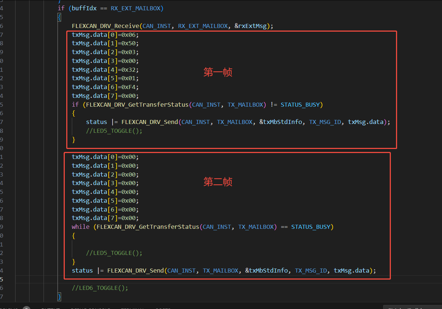Click the while loop checking '== STATUS_BUSY'
Screen dimensions: 442x309
point(202,227)
